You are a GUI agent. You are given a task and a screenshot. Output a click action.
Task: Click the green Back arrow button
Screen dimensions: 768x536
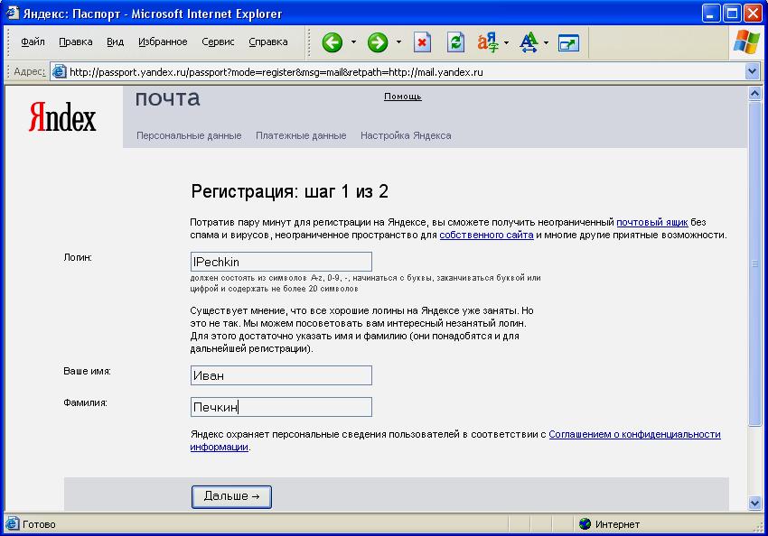coord(332,42)
